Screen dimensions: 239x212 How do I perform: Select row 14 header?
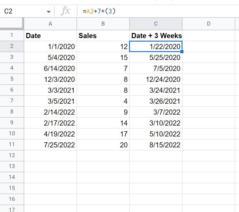point(12,177)
